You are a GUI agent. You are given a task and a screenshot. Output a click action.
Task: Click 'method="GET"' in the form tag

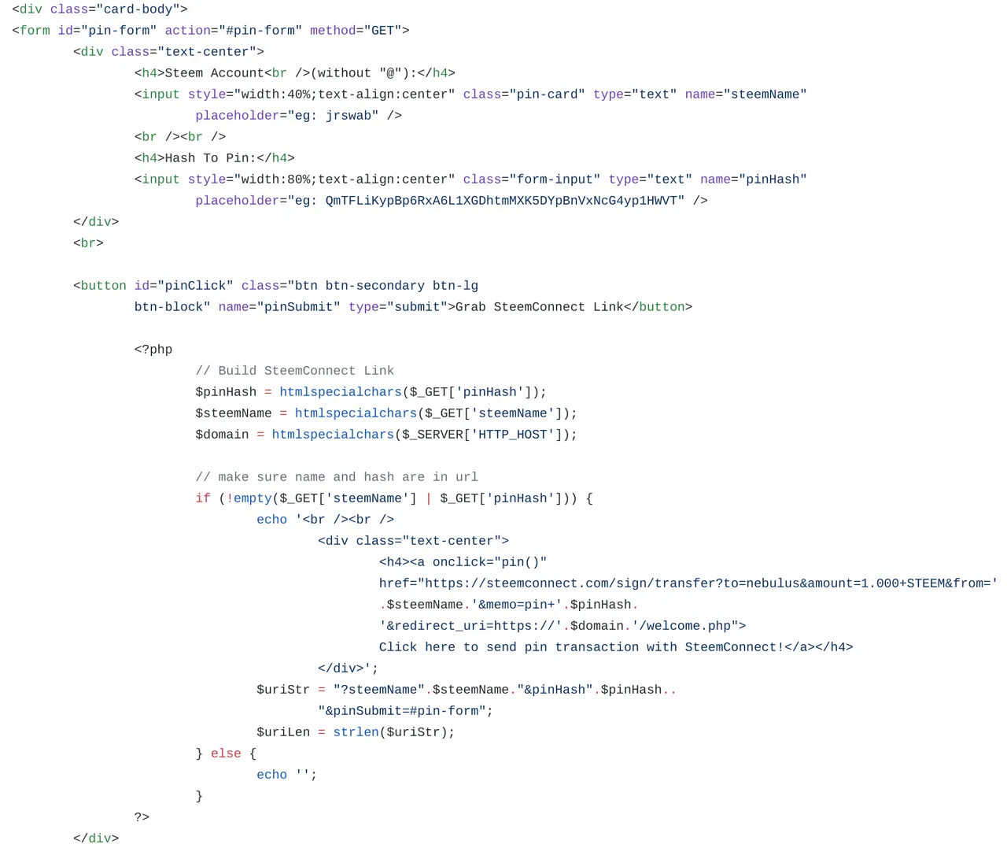coord(356,31)
